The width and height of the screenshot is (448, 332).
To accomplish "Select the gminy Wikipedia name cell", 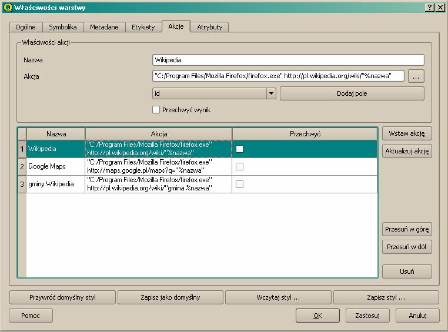I will coord(56,184).
